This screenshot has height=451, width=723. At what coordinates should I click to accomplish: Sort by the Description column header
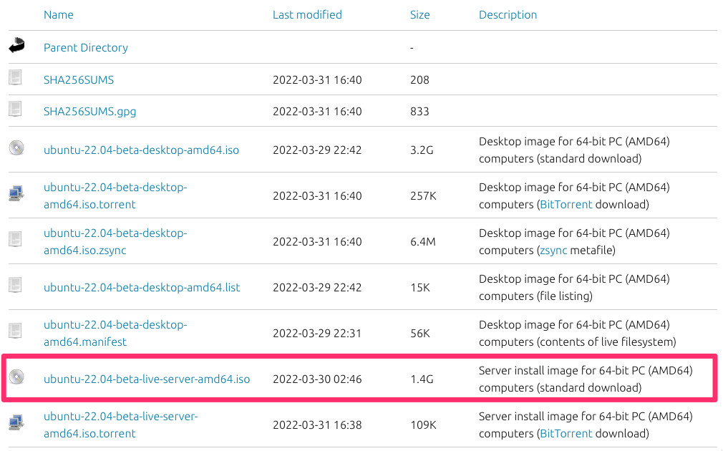coord(508,15)
